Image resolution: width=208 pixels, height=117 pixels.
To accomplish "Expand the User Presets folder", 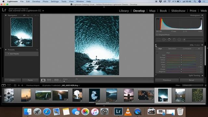I will [8, 54].
